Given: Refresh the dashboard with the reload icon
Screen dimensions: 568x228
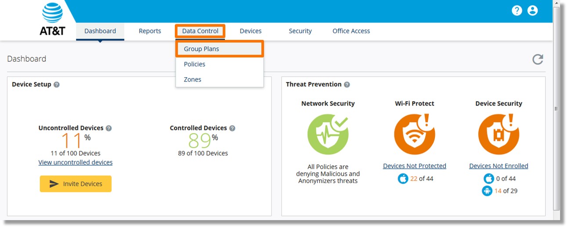Looking at the screenshot, I should click(x=538, y=59).
